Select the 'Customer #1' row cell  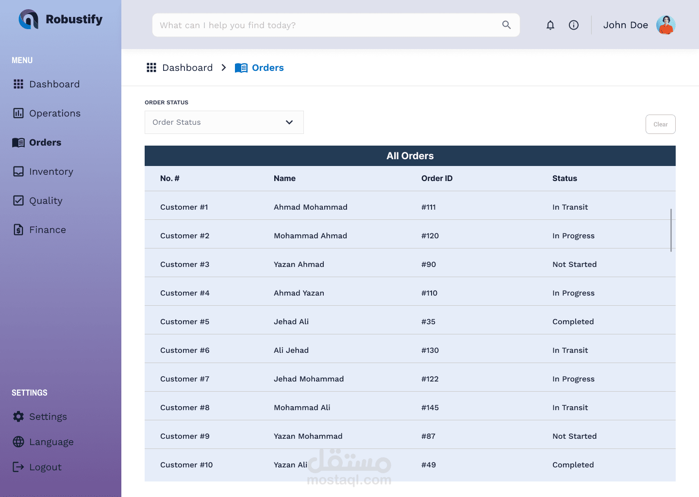pyautogui.click(x=184, y=207)
